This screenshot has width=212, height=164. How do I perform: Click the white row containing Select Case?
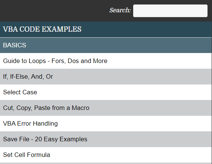point(106,92)
